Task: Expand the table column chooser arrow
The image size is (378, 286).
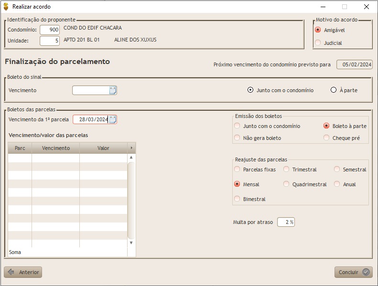Action: point(131,148)
